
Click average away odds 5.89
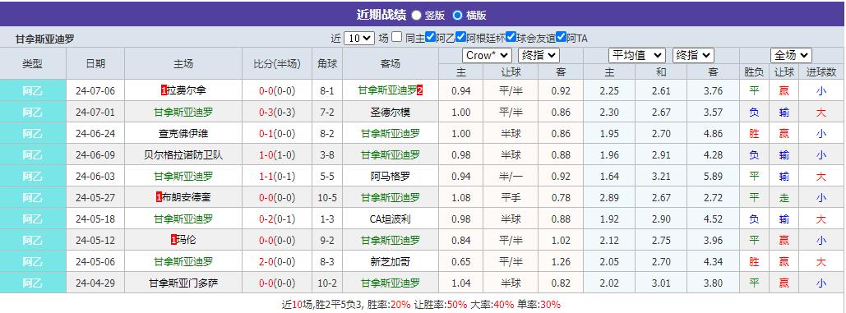(713, 176)
